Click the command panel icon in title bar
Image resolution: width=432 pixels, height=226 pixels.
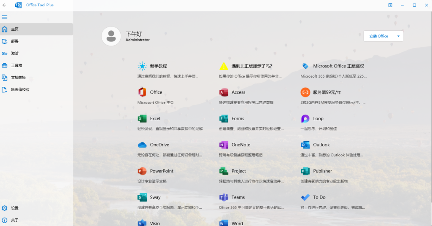pos(390,5)
